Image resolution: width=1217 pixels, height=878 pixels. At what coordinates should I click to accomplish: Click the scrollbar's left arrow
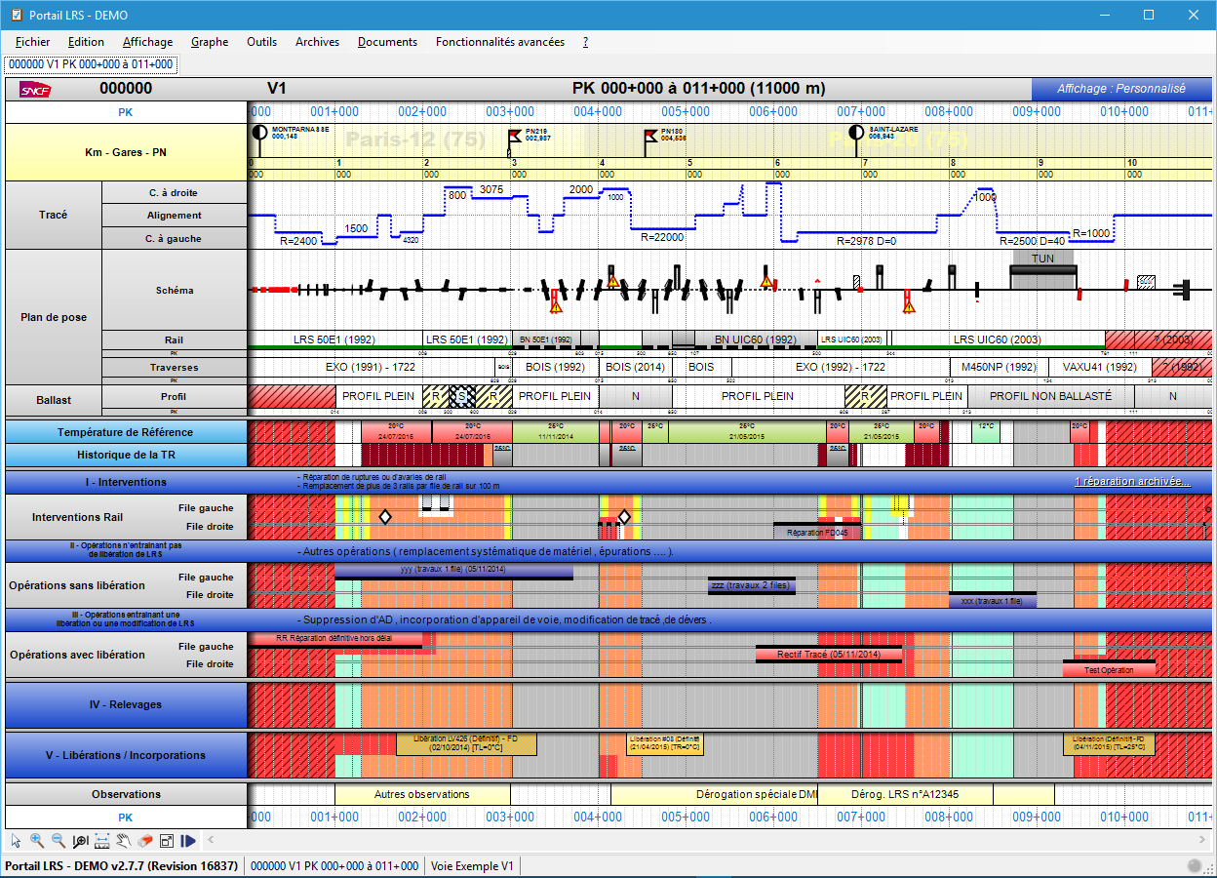click(211, 840)
